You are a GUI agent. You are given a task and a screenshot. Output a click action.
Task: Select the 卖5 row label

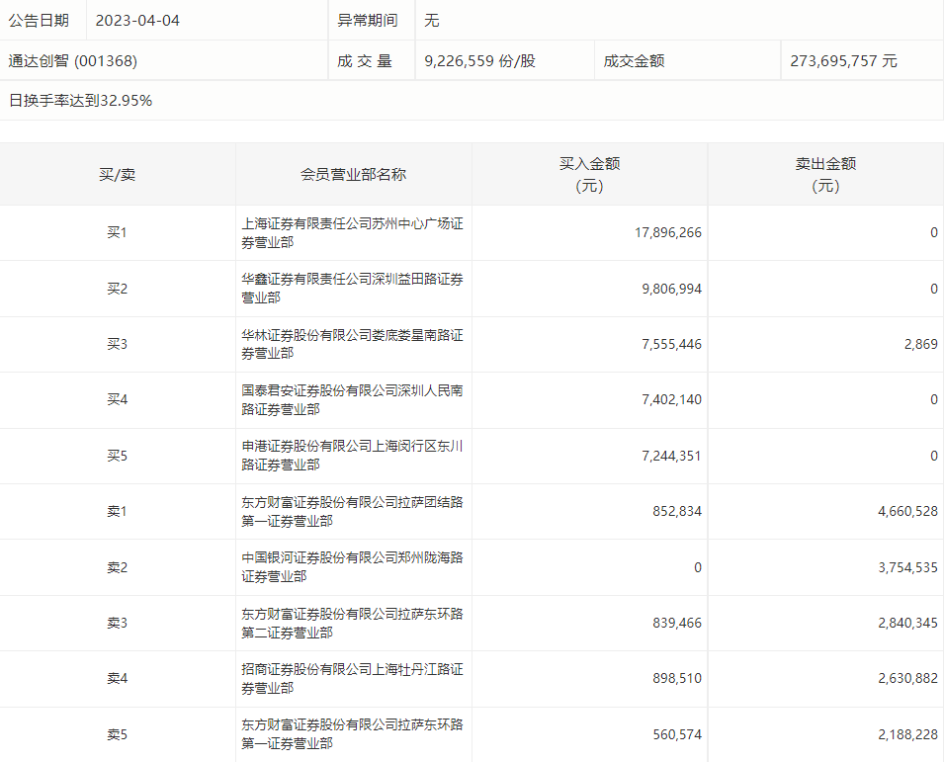point(118,735)
